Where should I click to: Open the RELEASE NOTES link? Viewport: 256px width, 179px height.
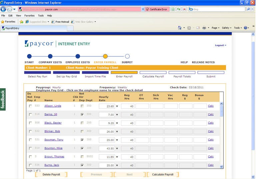pos(203,62)
